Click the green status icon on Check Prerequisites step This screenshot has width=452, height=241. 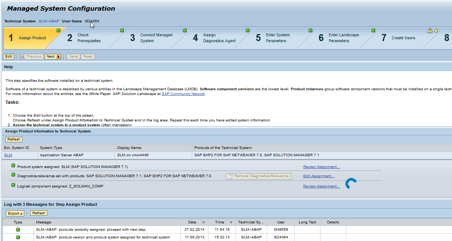pyautogui.click(x=122, y=30)
